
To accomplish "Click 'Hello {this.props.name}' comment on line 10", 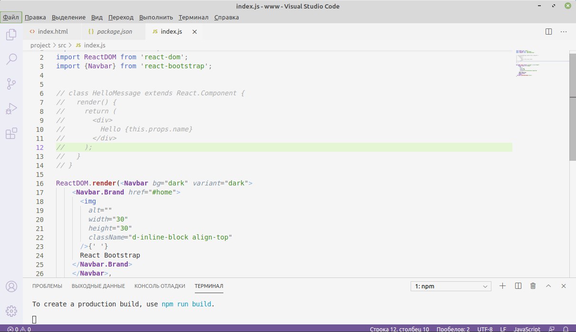I will 146,129.
